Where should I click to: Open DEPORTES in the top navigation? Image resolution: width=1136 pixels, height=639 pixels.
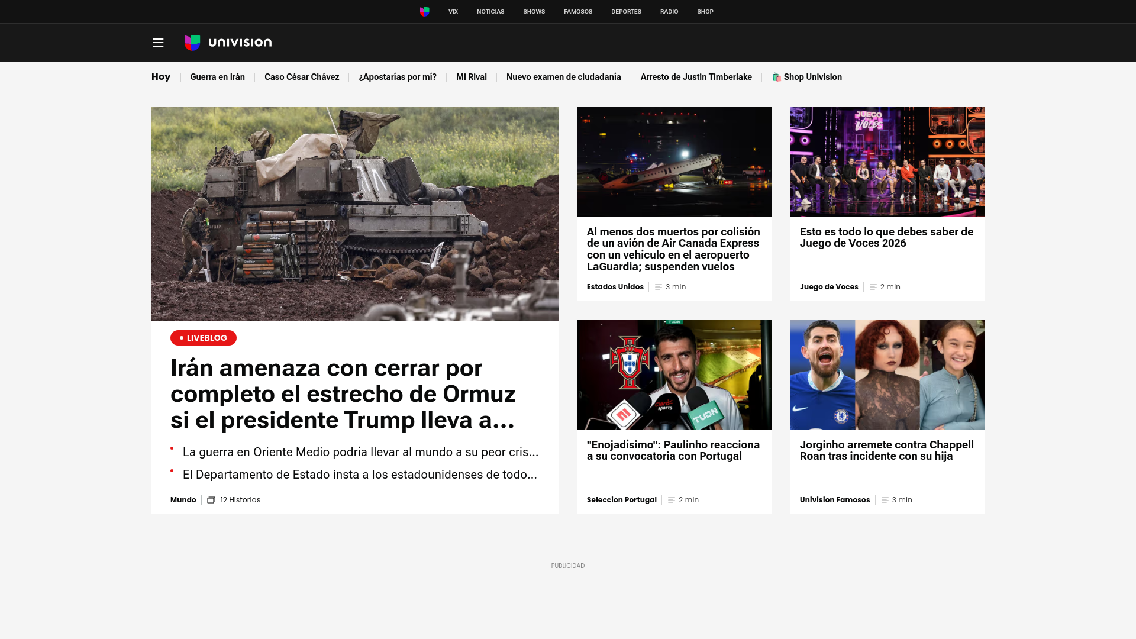coord(626,12)
